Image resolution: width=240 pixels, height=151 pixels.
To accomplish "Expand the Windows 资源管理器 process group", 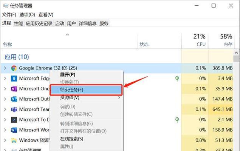I will (x=5, y=140).
